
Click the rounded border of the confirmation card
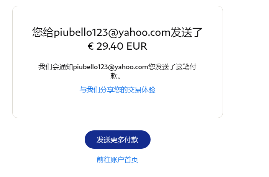(x=13, y=62)
